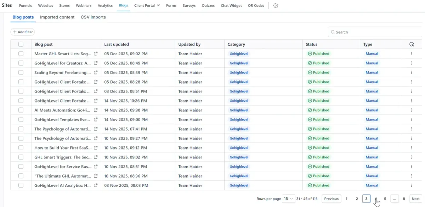
Task: Open three-dot menu for How to Build Your First SaaS row
Action: point(412,148)
